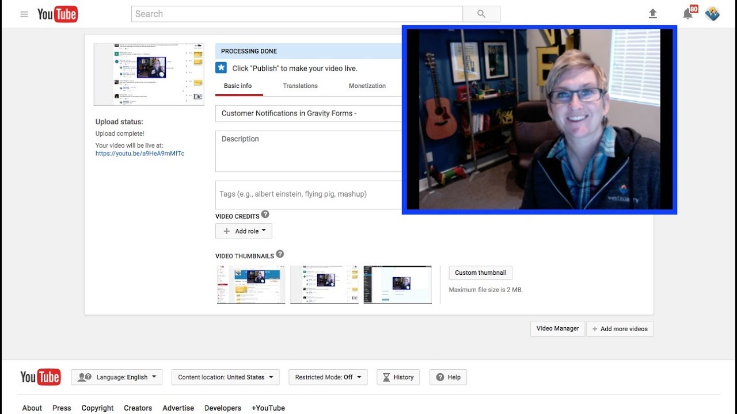The width and height of the screenshot is (737, 414).
Task: Select the third dark video thumbnail
Action: click(x=397, y=285)
